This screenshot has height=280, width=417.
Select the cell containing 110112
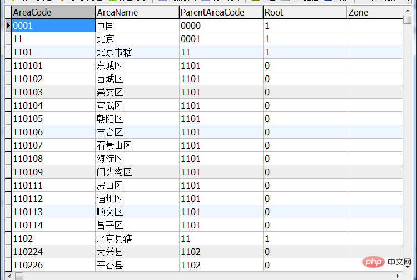pyautogui.click(x=53, y=198)
